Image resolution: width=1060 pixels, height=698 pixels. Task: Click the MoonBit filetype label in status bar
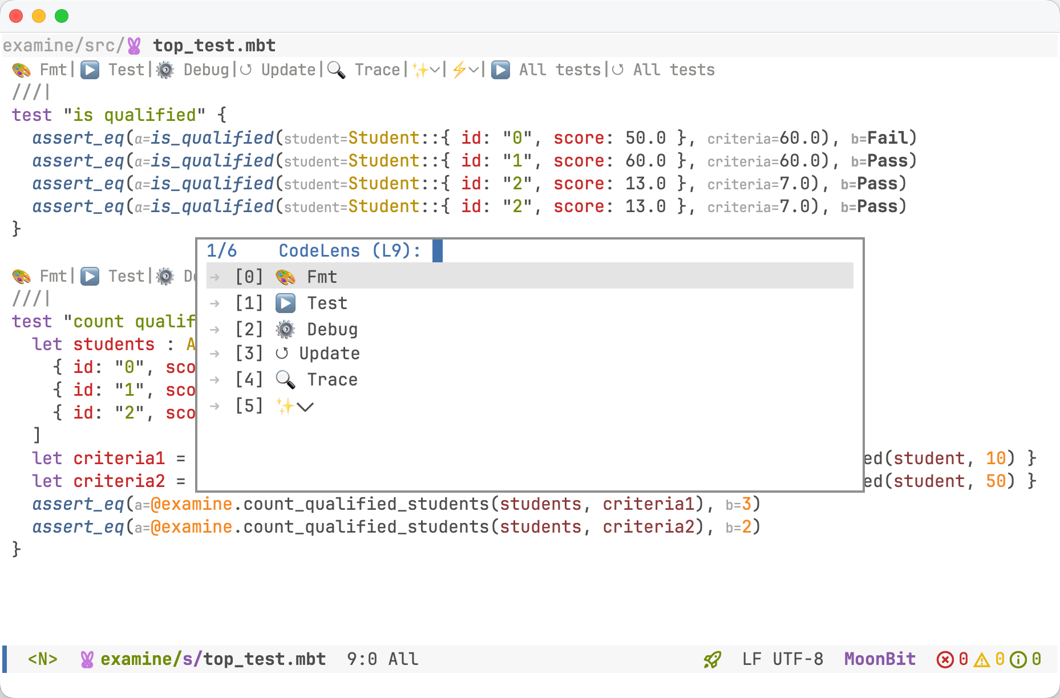(x=880, y=659)
